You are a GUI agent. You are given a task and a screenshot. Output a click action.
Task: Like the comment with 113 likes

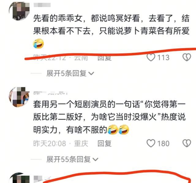[151, 57]
